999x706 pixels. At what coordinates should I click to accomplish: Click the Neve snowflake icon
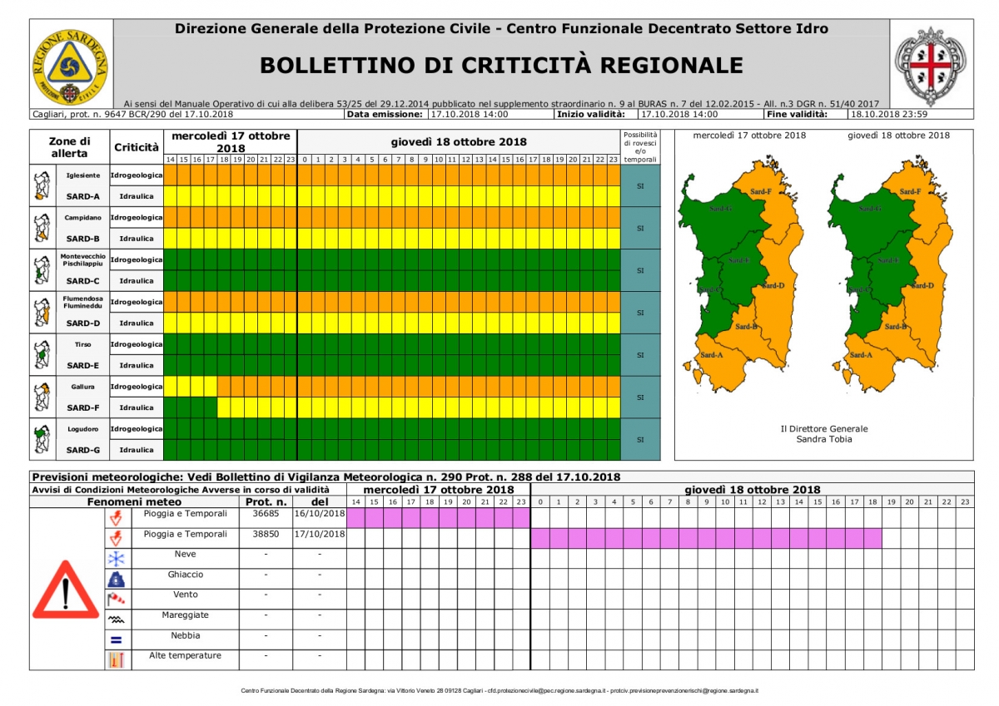tap(116, 558)
